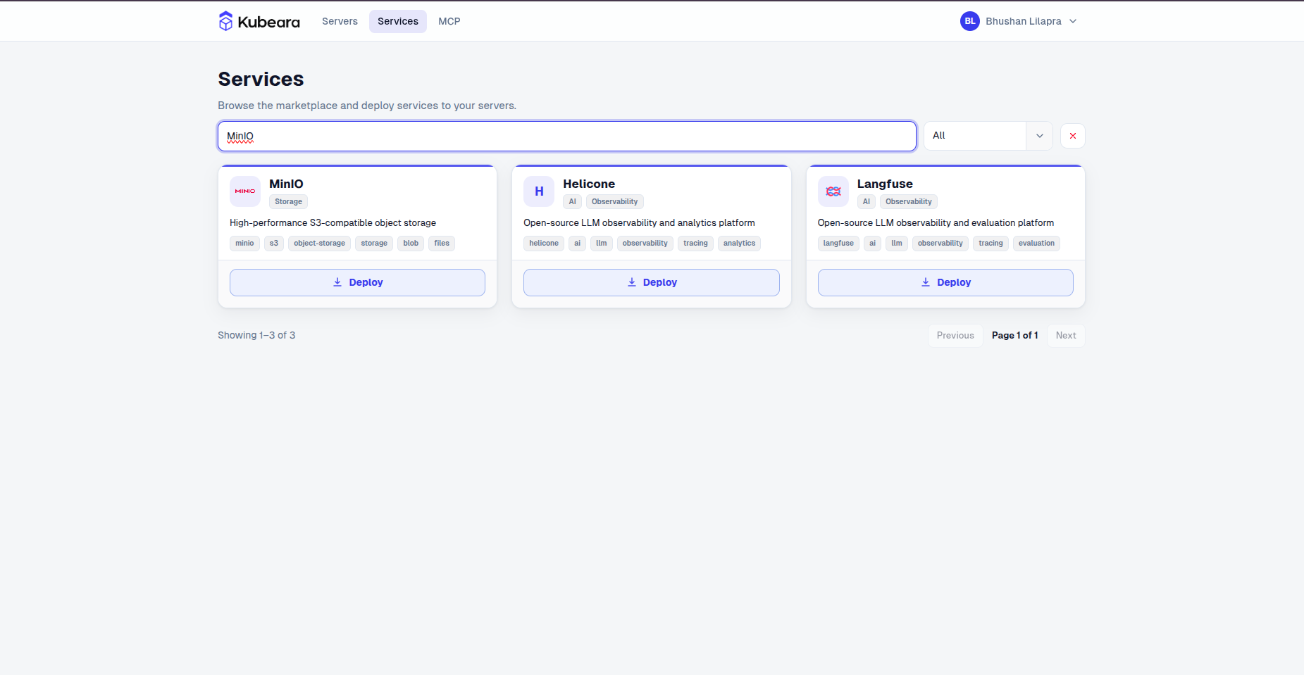Open the Bhushan Lilapra account menu chevron
The width and height of the screenshot is (1304, 675).
tap(1073, 21)
